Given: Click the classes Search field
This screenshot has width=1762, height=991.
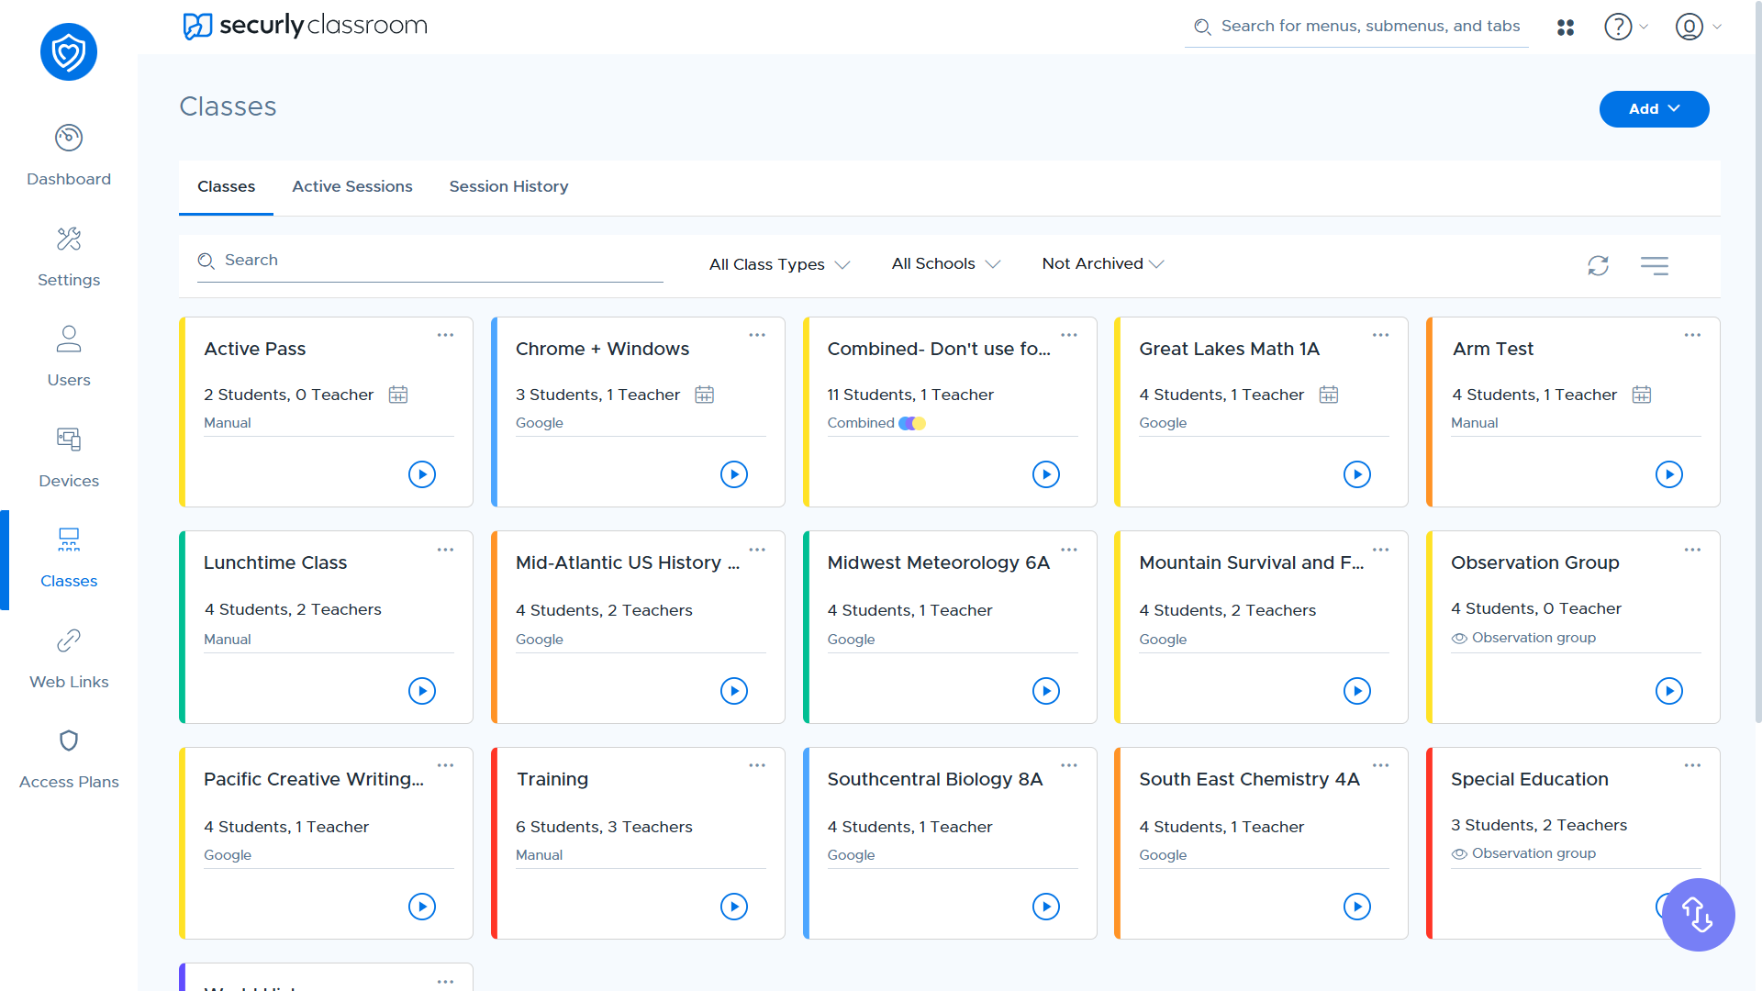Looking at the screenshot, I should 431,261.
